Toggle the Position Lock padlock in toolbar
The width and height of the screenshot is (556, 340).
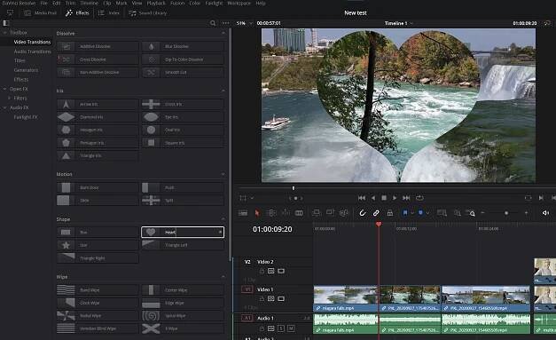coord(389,212)
